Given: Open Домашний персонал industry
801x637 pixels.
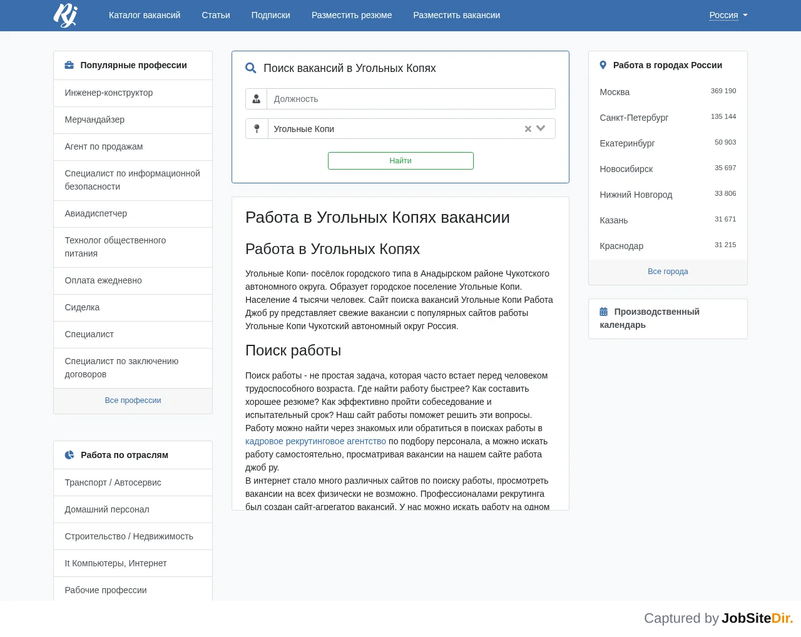Looking at the screenshot, I should coord(133,509).
